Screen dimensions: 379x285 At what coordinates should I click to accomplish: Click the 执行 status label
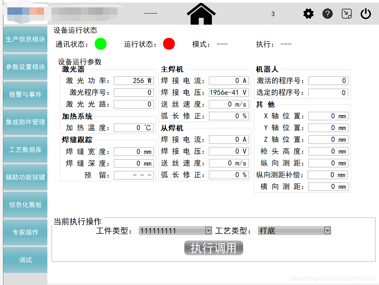(265, 44)
